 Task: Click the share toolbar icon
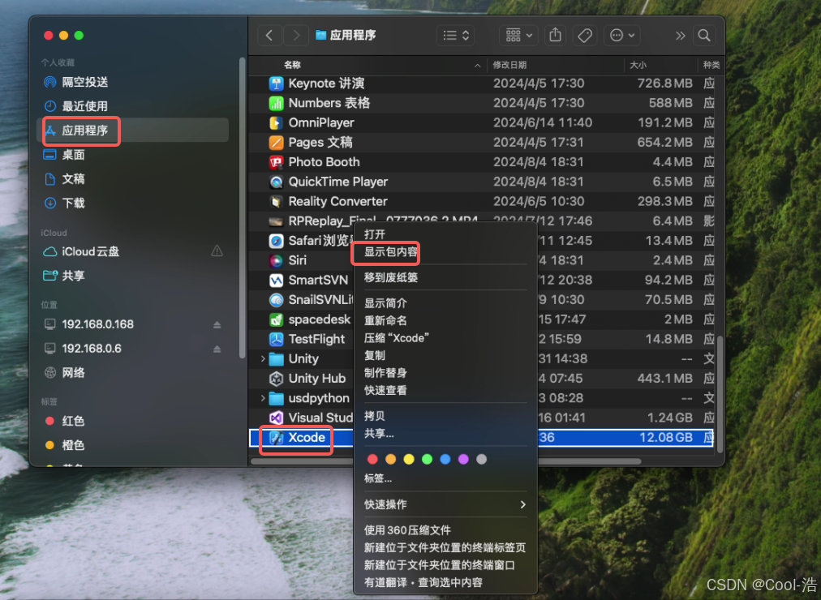coord(555,35)
